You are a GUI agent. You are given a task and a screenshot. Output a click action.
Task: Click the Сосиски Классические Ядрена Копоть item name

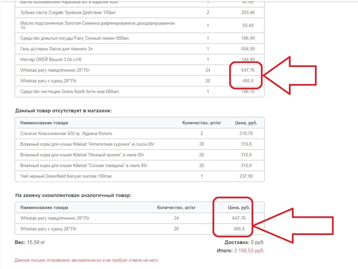(66, 133)
